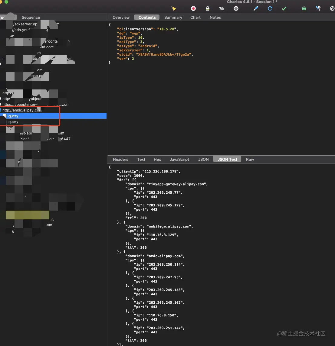This screenshot has width=335, height=346.
Task: Click the "dg": "mqp" line
Action: tap(130, 33)
